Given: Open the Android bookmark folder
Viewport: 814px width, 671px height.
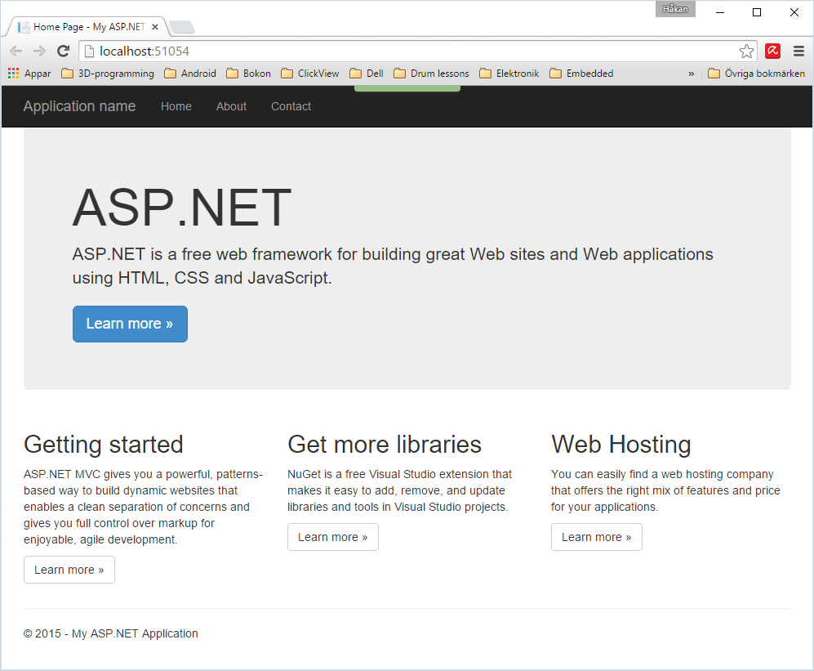Looking at the screenshot, I should pyautogui.click(x=190, y=74).
